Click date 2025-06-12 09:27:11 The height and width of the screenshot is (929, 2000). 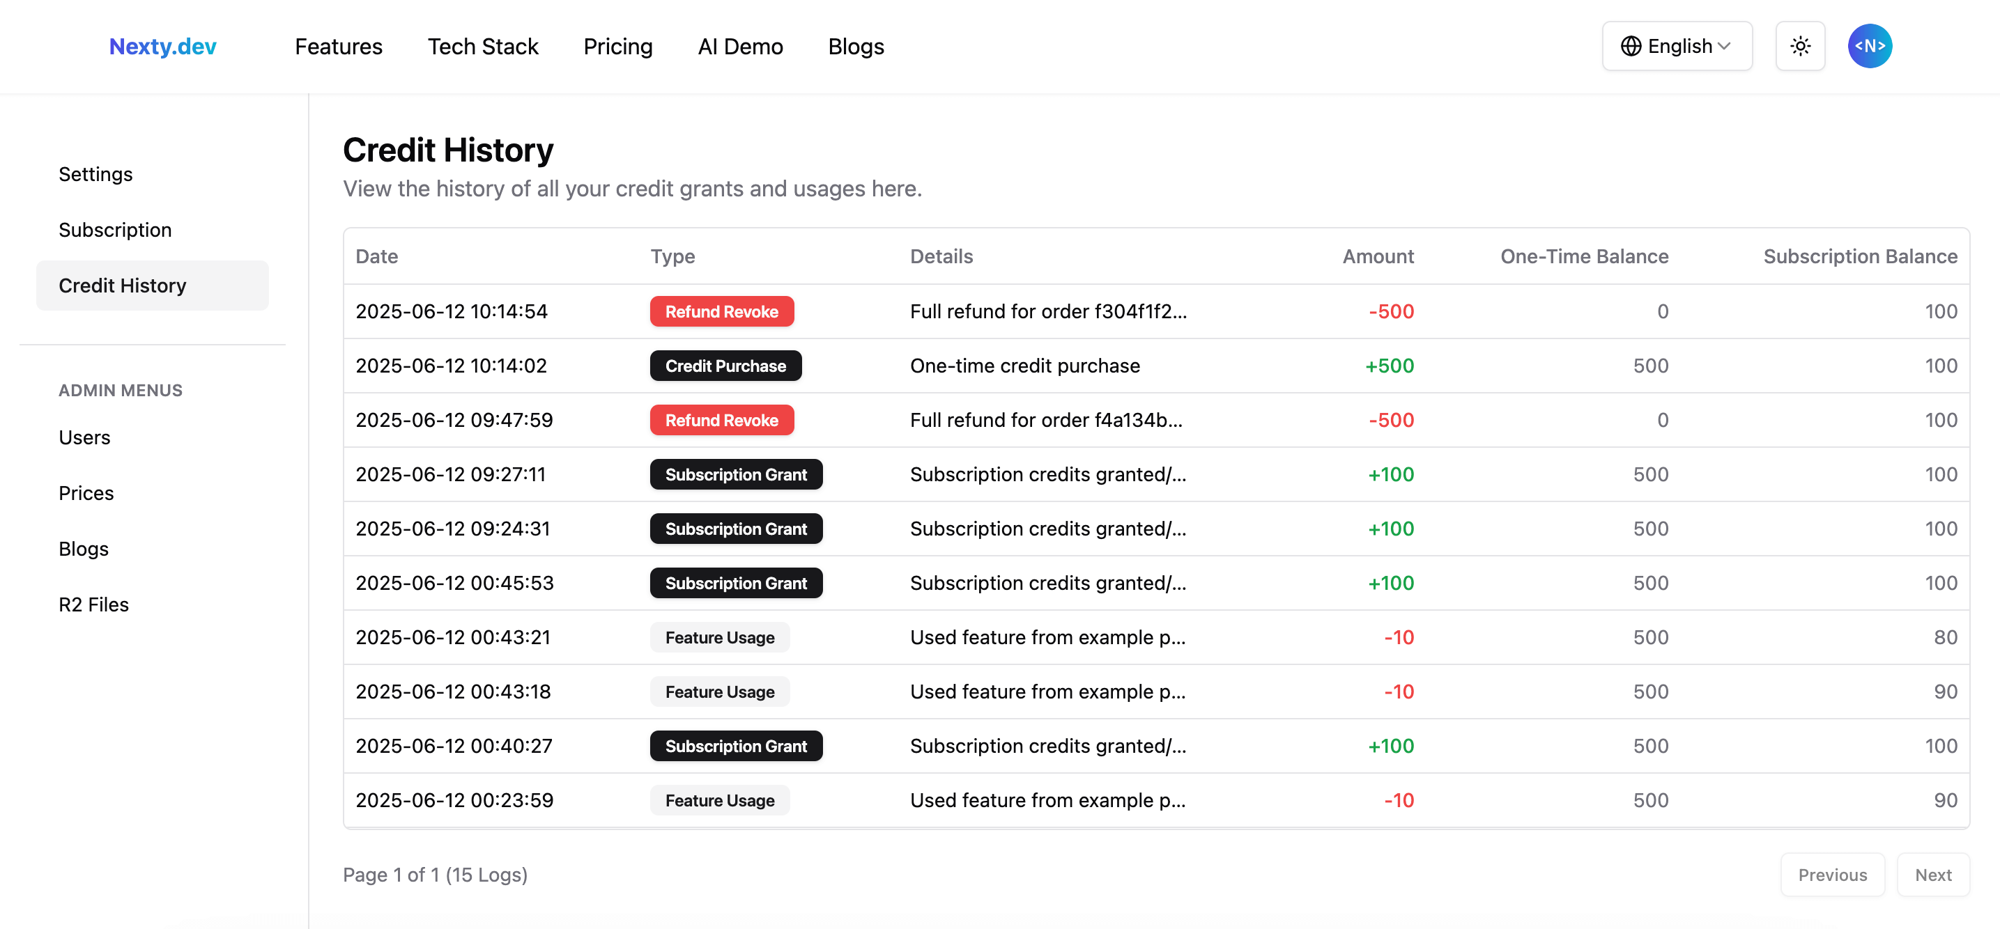(x=450, y=475)
